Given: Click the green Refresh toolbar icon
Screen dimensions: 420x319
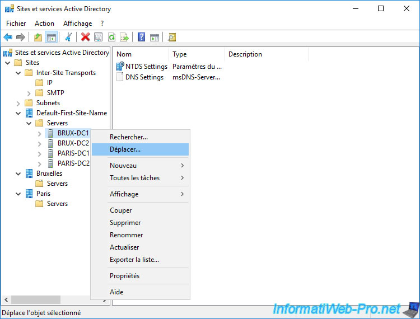Looking at the screenshot, I should click(x=111, y=37).
